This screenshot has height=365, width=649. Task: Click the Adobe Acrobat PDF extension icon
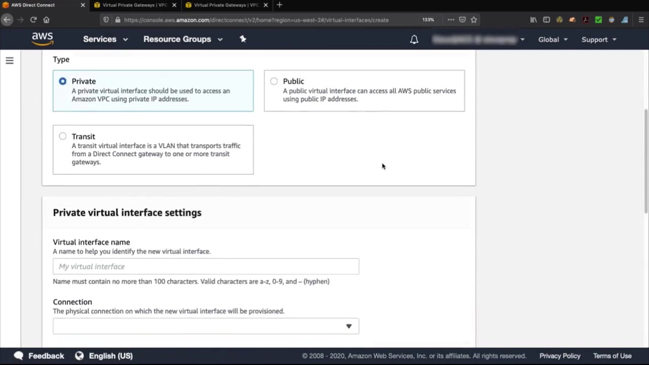(x=586, y=20)
